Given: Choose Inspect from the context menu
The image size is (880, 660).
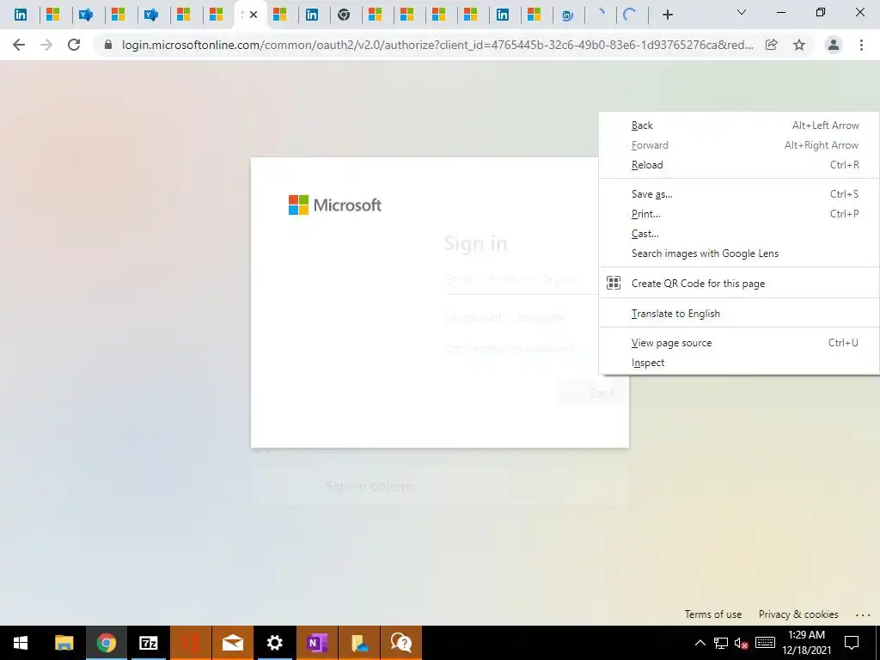Looking at the screenshot, I should [738, 363].
